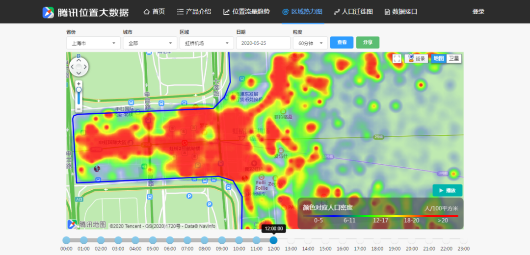Select the 15:00 timeline point
This screenshot has height=255, width=530.
pos(325,240)
